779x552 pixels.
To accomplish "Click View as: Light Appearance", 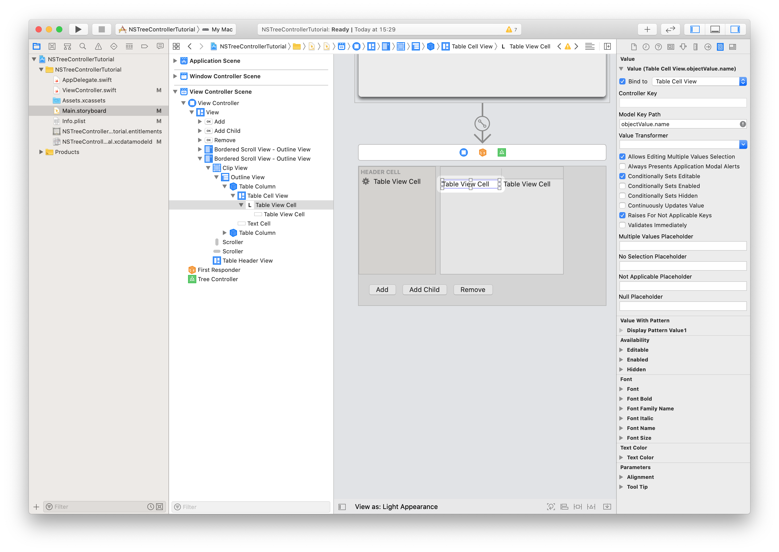I will click(x=396, y=507).
